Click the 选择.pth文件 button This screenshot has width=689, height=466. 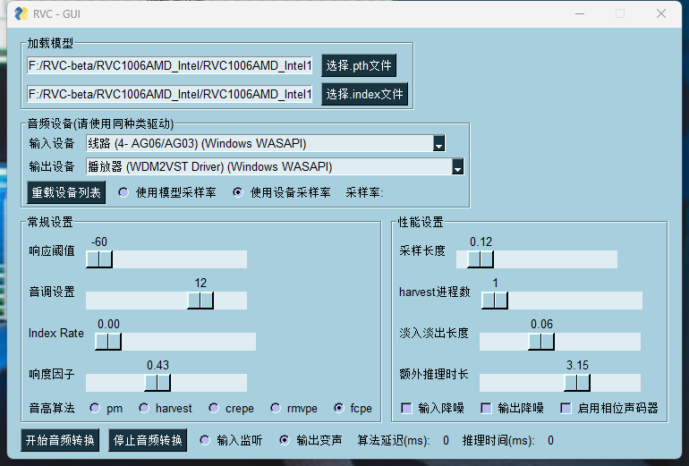[x=359, y=65]
